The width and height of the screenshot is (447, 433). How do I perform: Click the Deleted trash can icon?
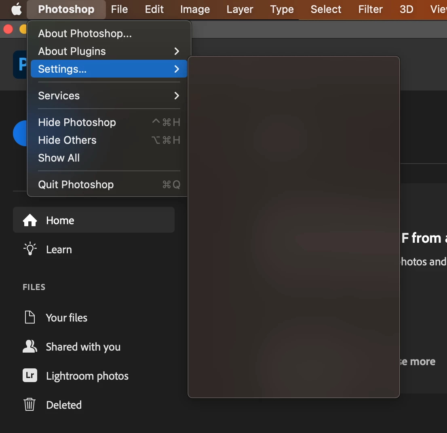coord(30,404)
